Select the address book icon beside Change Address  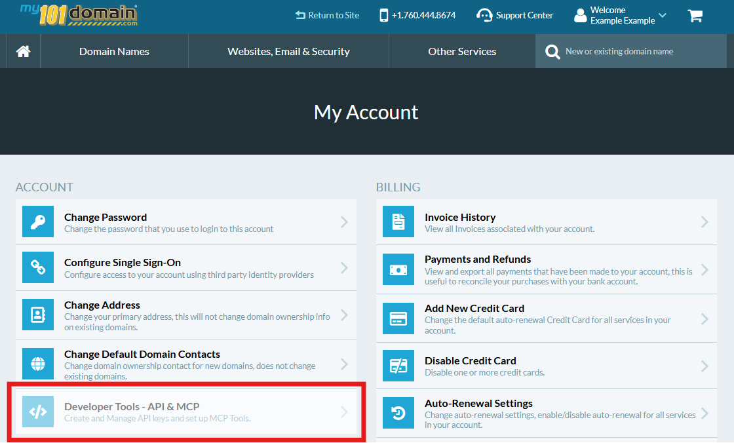tap(37, 315)
